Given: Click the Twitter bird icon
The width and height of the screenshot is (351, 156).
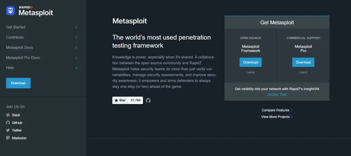Looking at the screenshot, I should point(8,130).
